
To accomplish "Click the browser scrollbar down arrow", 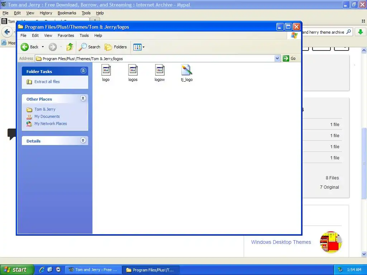I will (364, 254).
